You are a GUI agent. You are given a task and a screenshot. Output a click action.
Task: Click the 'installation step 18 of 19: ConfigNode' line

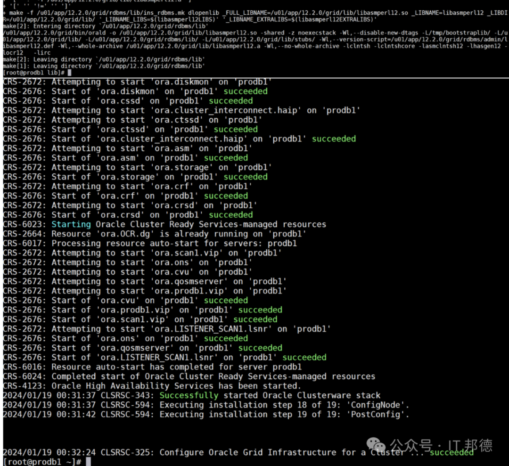(206, 405)
